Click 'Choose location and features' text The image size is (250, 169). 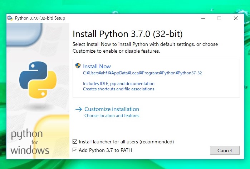[x=112, y=116]
